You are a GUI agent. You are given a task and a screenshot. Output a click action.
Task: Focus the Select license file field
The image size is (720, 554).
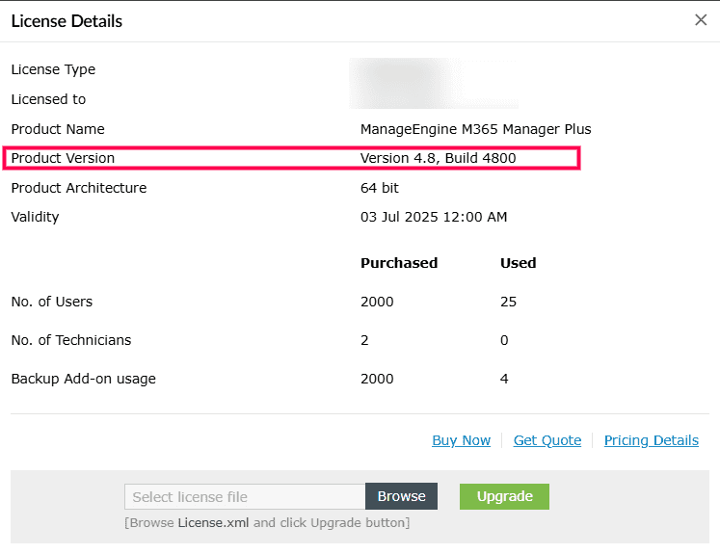(245, 497)
